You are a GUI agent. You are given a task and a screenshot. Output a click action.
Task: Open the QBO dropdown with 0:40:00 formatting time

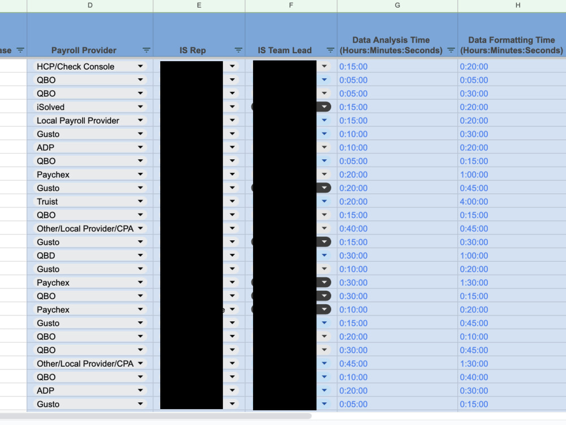(x=140, y=377)
